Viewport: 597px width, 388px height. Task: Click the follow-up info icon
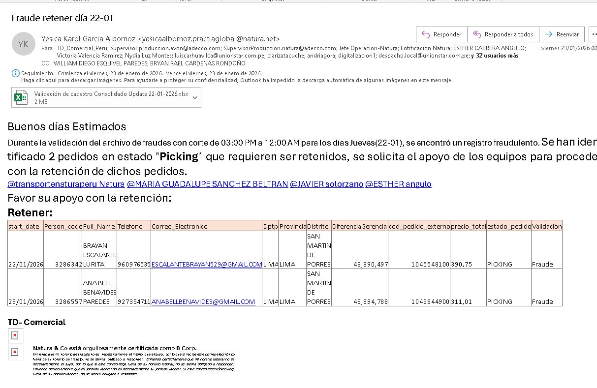(15, 73)
